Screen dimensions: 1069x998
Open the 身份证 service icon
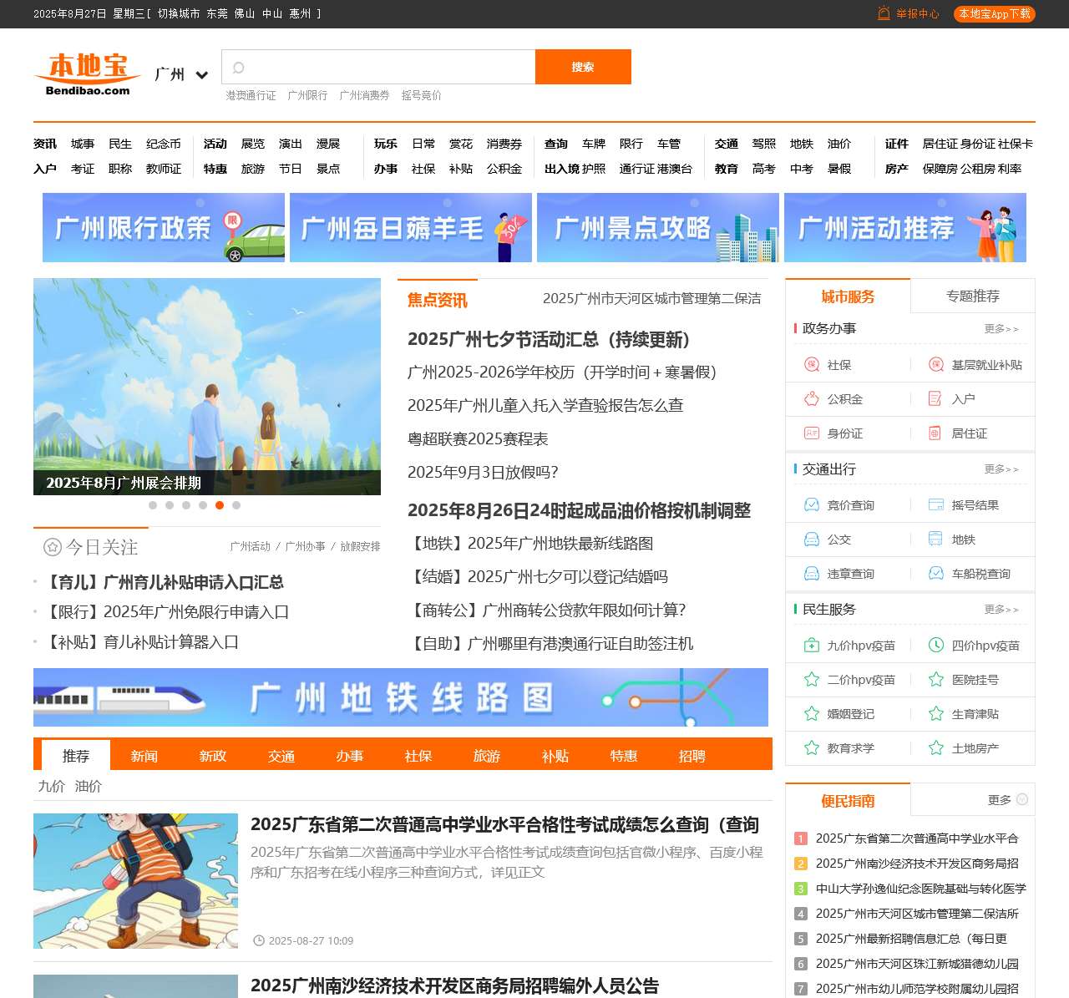[x=811, y=433]
